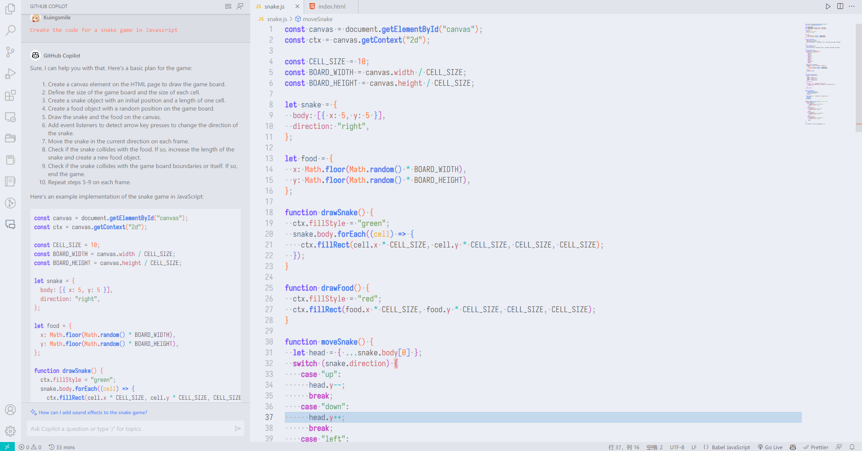Open the notifications bell
The width and height of the screenshot is (862, 451).
pos(852,447)
